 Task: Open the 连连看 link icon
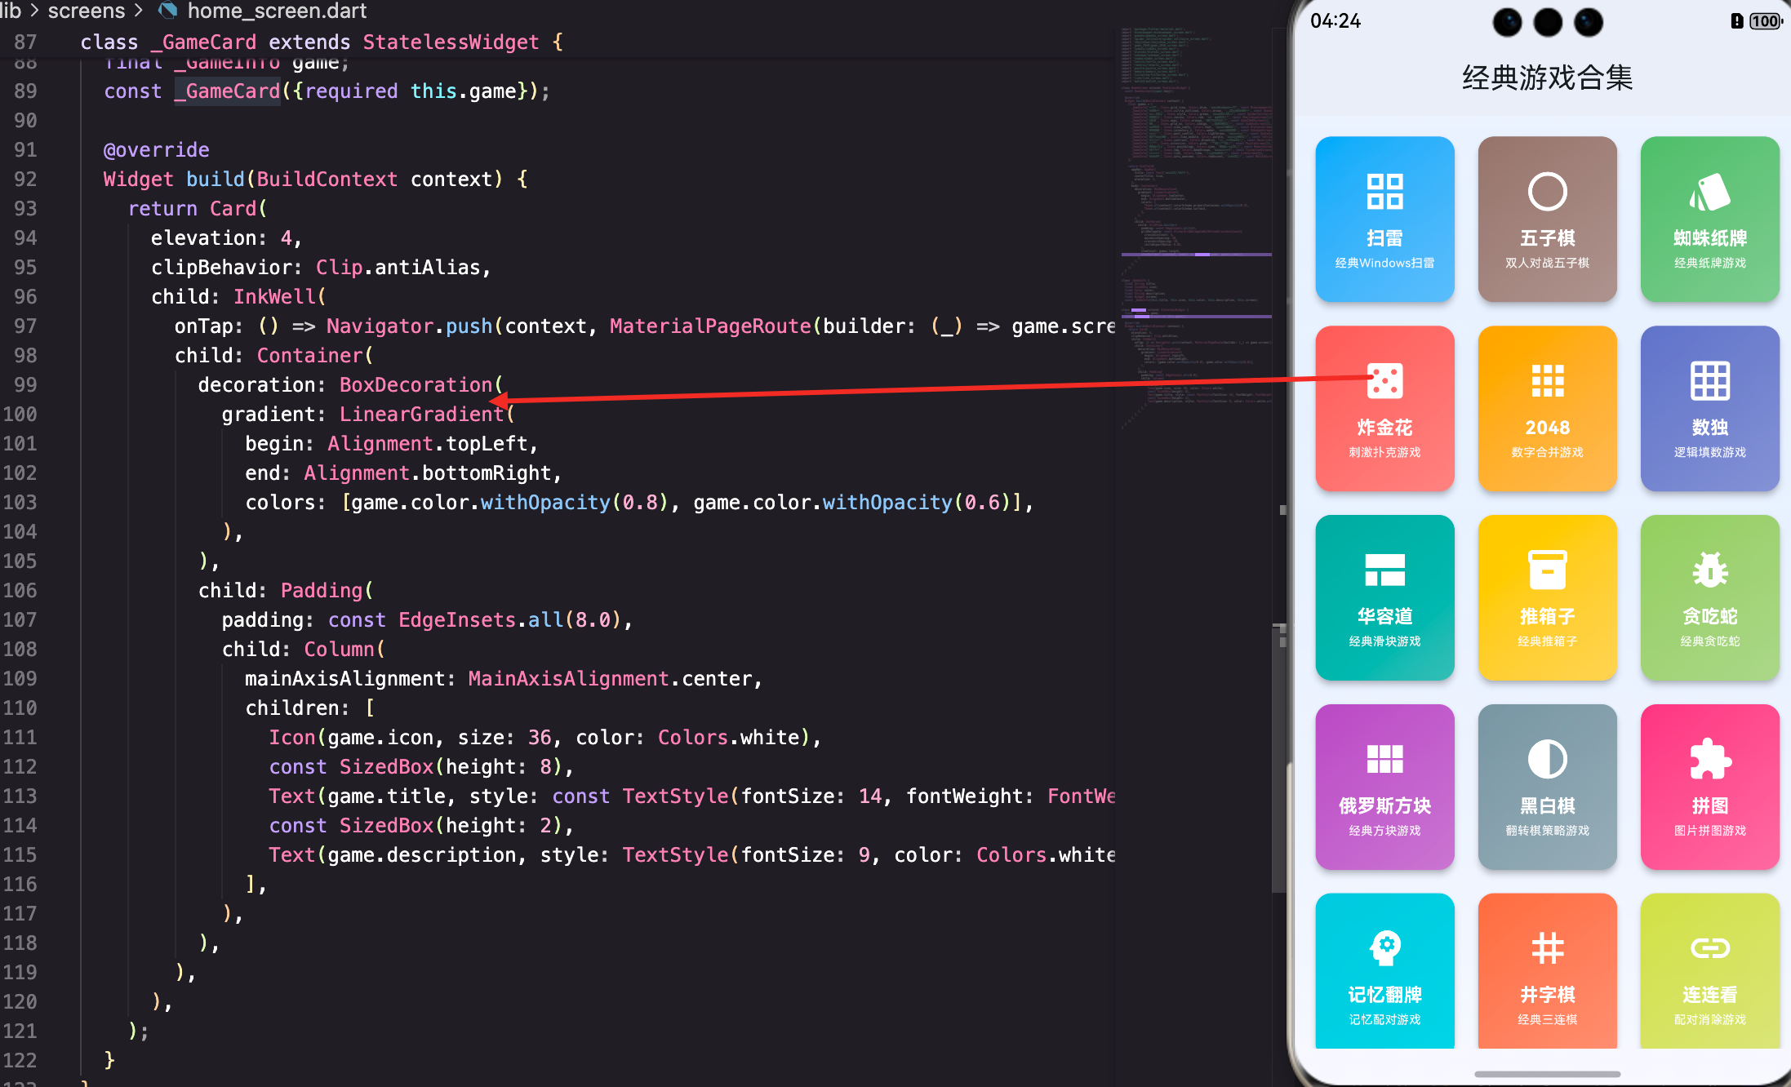1709,947
